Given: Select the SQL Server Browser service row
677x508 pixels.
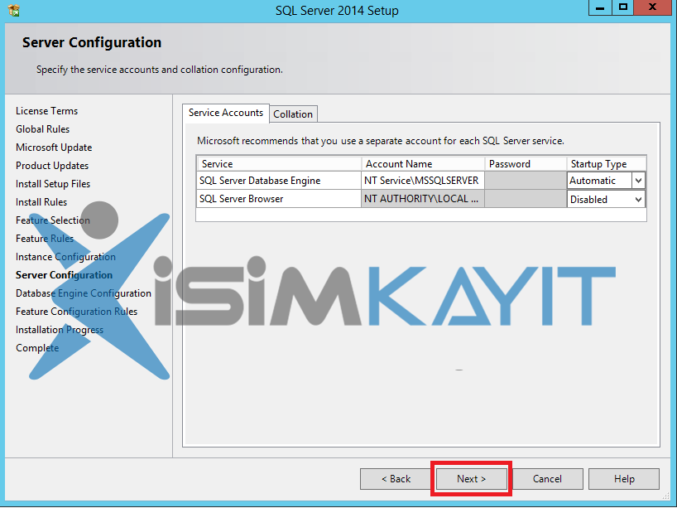Looking at the screenshot, I should (x=279, y=199).
